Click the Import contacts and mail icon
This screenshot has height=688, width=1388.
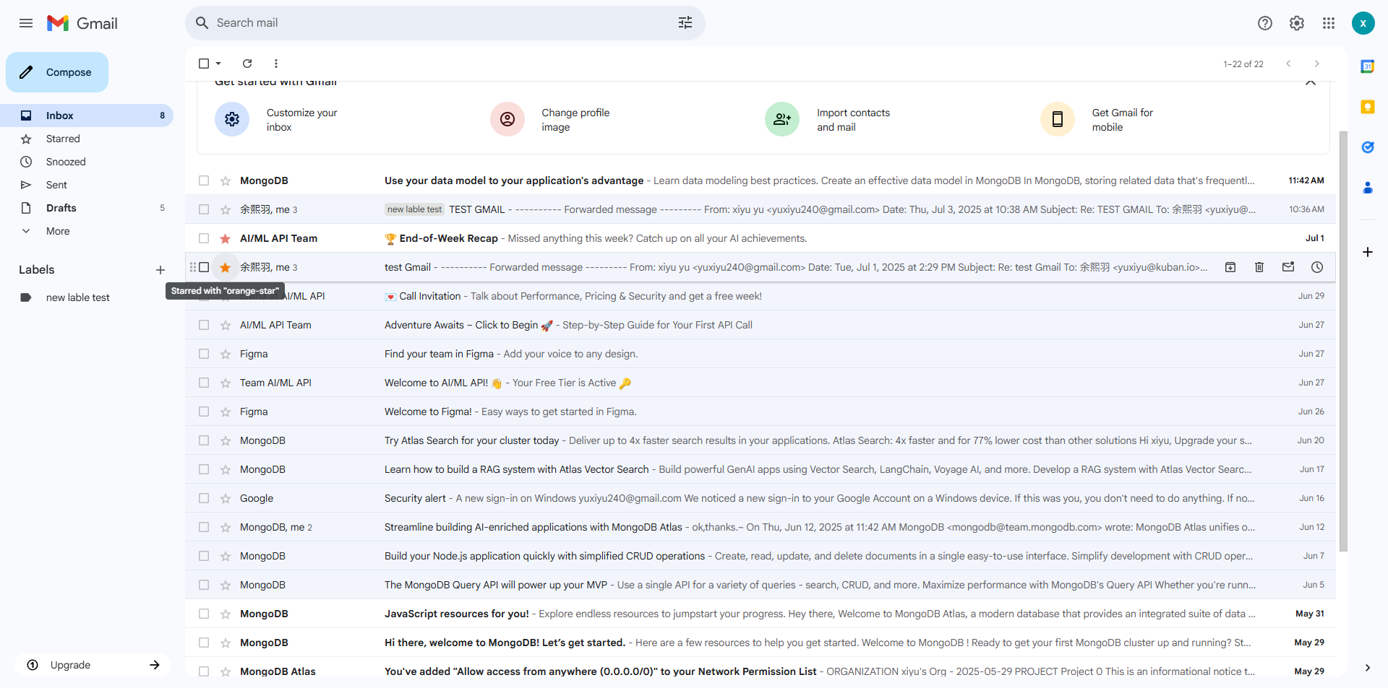pos(782,119)
